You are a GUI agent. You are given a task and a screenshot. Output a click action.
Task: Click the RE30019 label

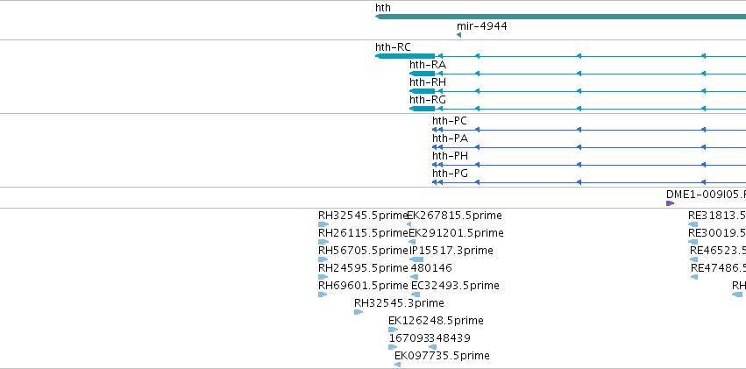tap(717, 233)
